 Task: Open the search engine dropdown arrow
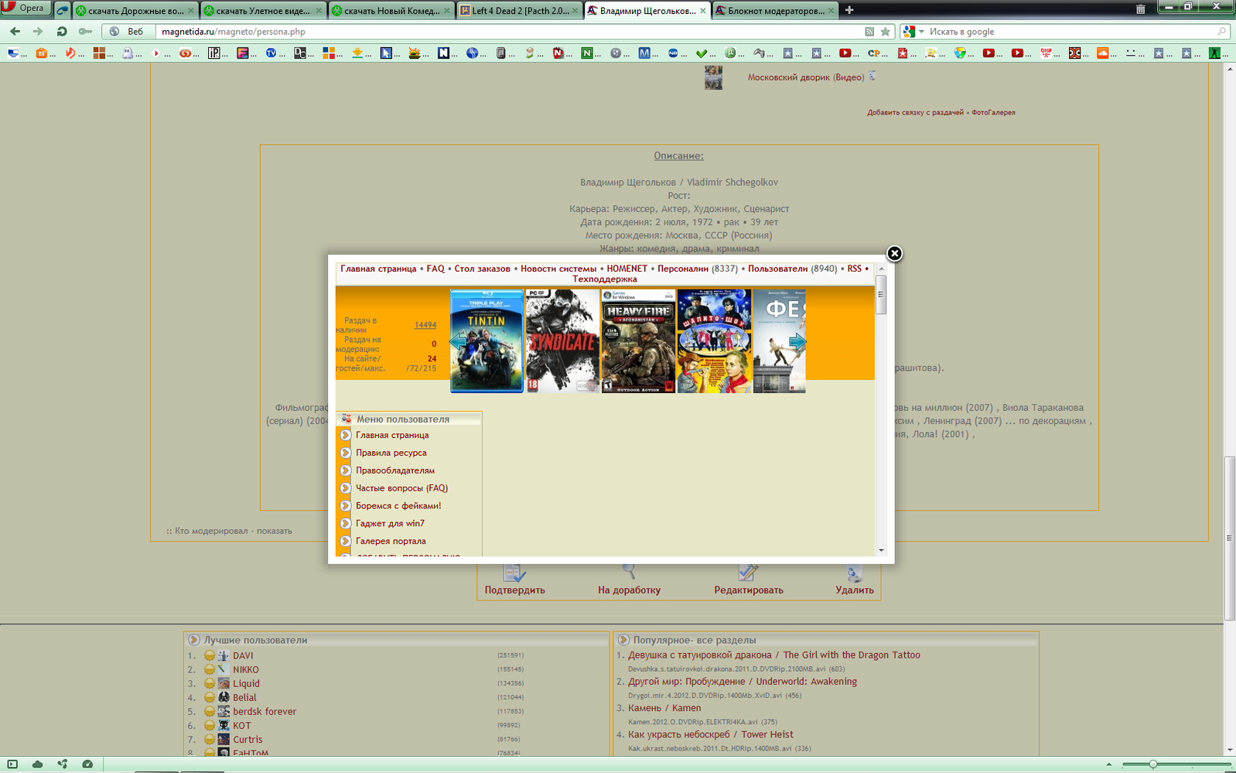coord(921,32)
